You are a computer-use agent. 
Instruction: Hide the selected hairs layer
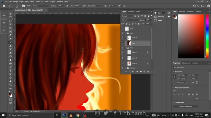[x=122, y=43]
